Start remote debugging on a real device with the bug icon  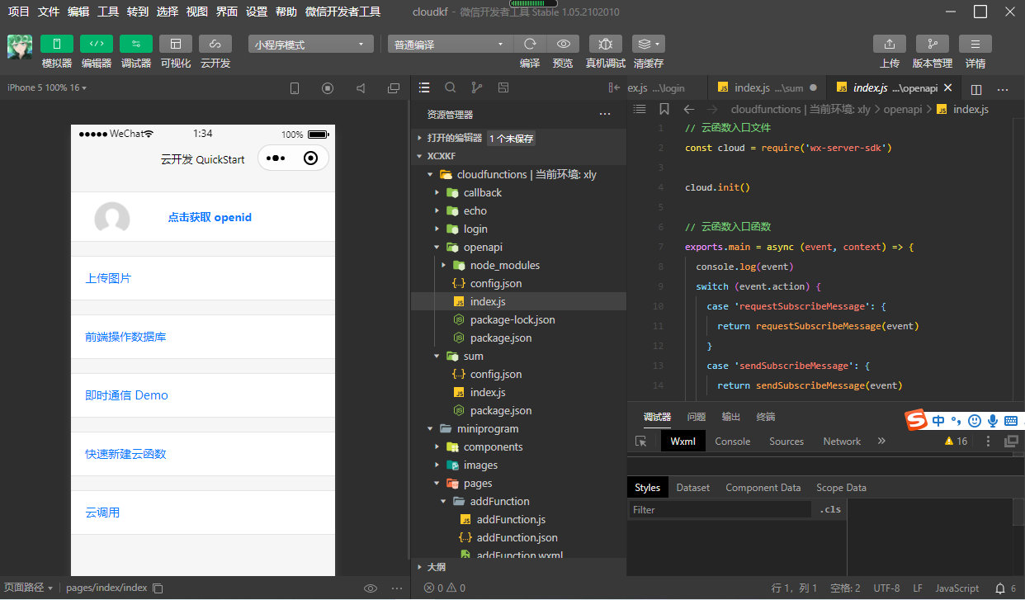pos(606,44)
